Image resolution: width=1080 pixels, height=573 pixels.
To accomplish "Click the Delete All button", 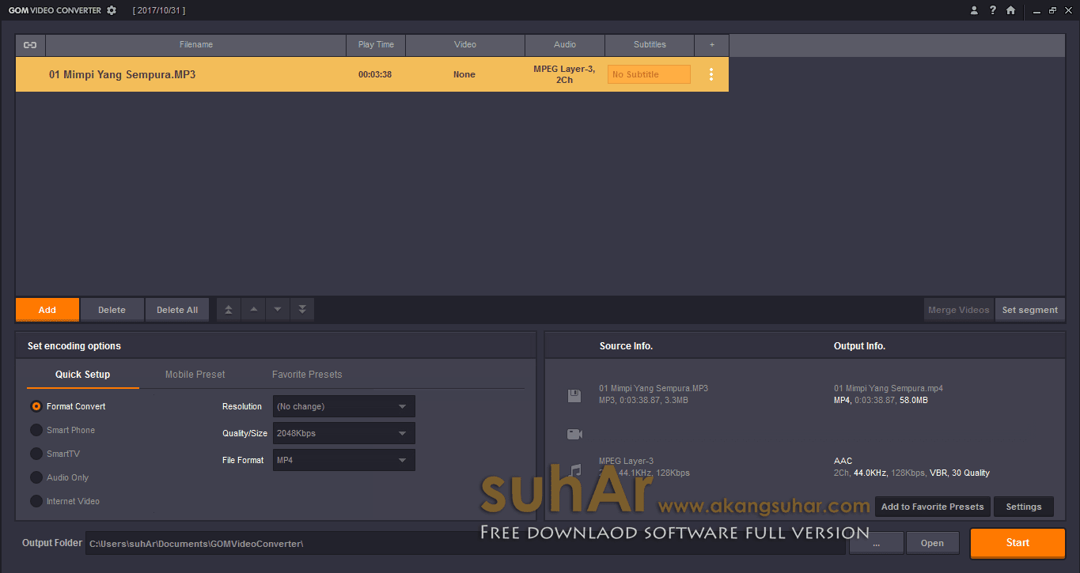I will [x=177, y=310].
